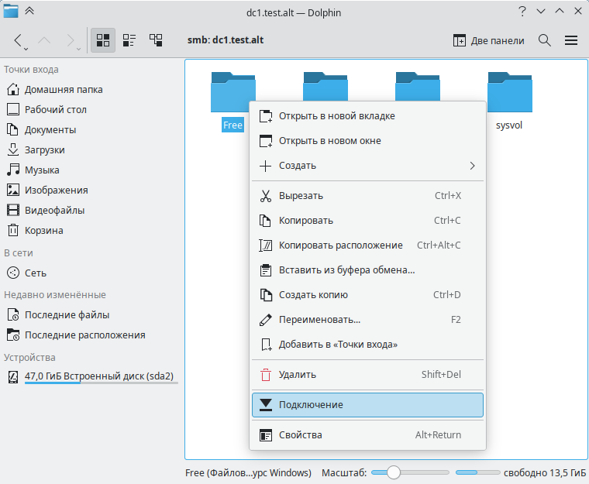Click the search magnifier icon

click(545, 40)
